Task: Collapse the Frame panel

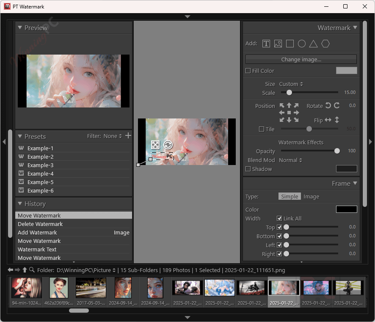Action: point(355,183)
